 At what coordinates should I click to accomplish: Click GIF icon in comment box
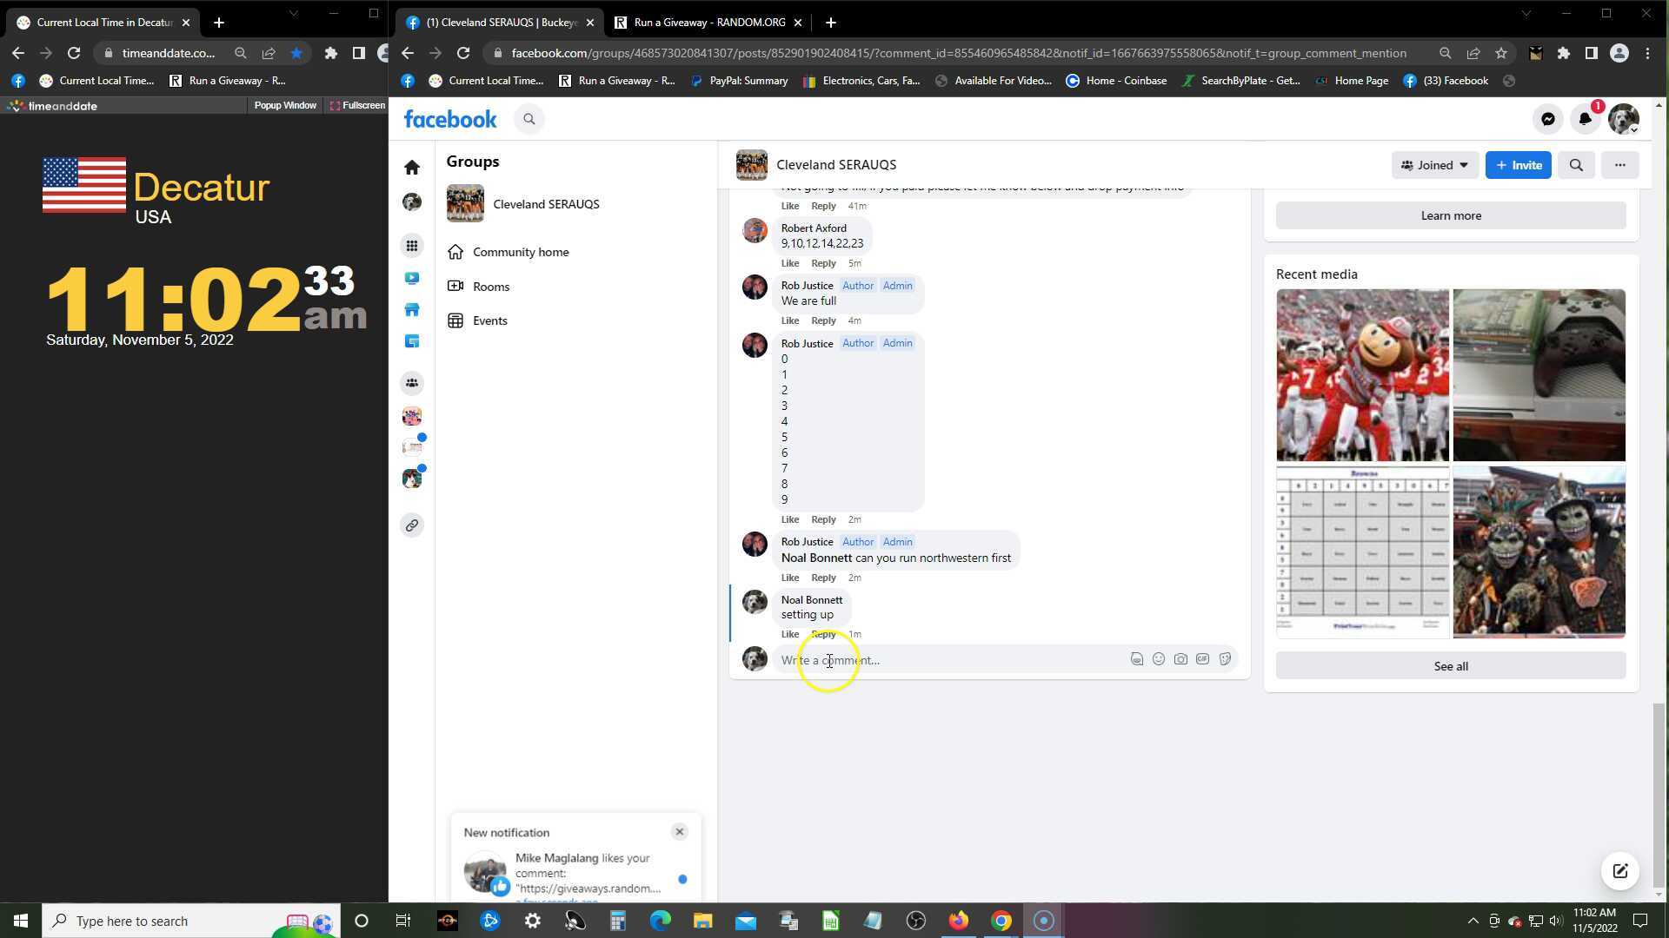click(1202, 659)
